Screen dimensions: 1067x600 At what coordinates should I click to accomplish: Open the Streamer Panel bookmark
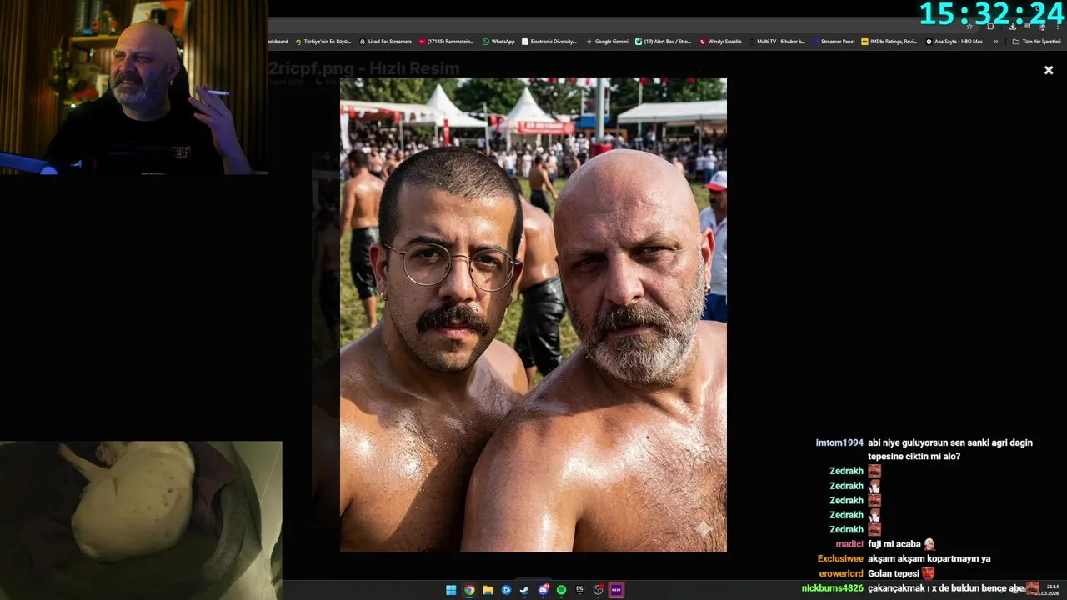coord(833,42)
